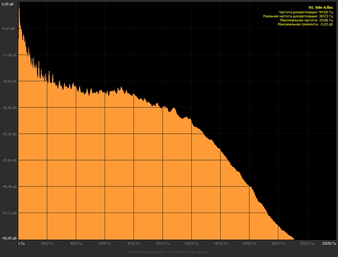Click the 01. Side A.flac file title
This screenshot has height=257, width=338.
pyautogui.click(x=321, y=7)
